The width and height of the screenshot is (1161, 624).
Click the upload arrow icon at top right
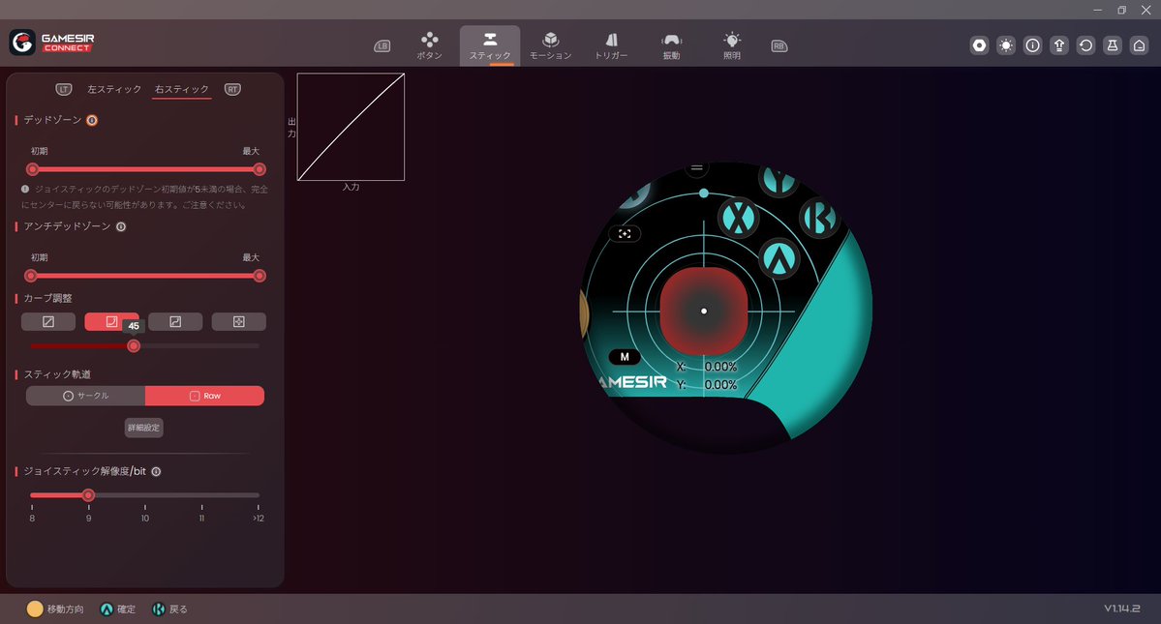coord(1058,45)
